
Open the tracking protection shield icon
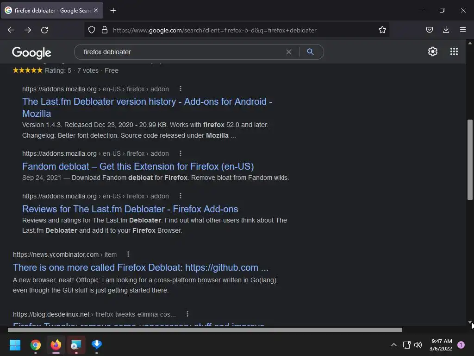[92, 30]
